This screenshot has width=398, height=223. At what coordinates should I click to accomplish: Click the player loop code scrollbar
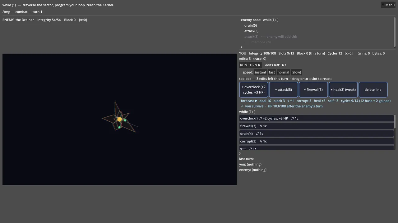(x=395, y=122)
